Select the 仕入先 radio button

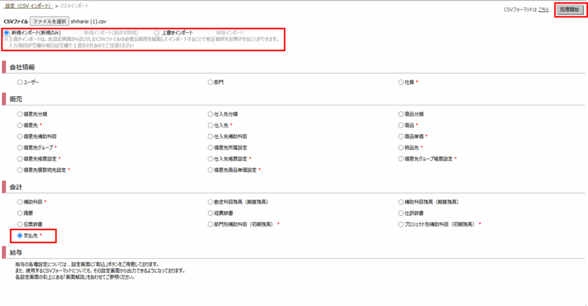point(210,125)
